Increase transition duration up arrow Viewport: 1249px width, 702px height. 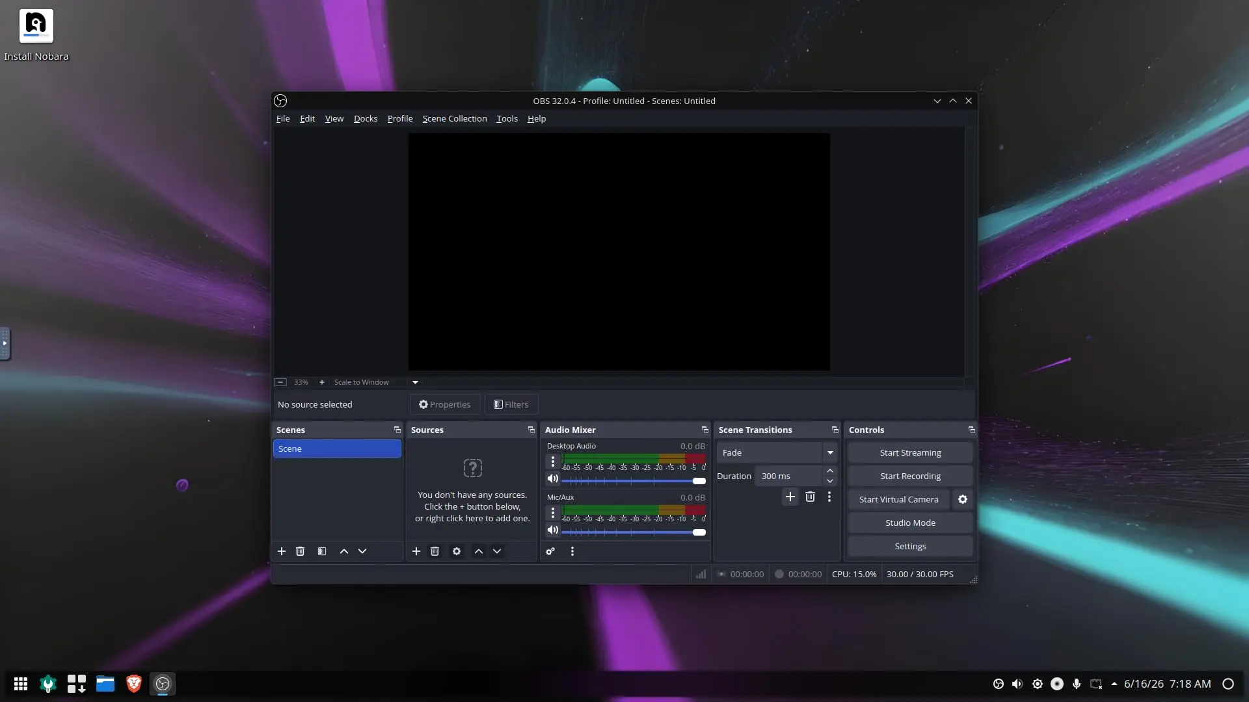(x=830, y=471)
